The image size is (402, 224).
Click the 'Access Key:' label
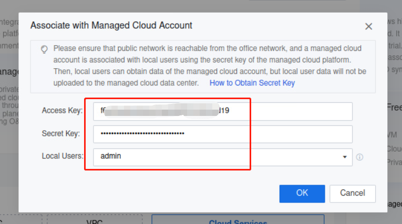(x=62, y=110)
